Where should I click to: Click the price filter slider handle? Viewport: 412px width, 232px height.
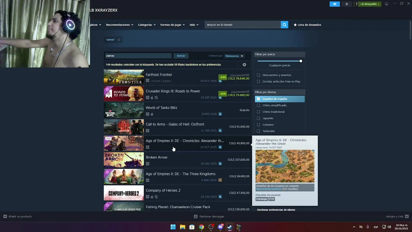[x=301, y=61]
